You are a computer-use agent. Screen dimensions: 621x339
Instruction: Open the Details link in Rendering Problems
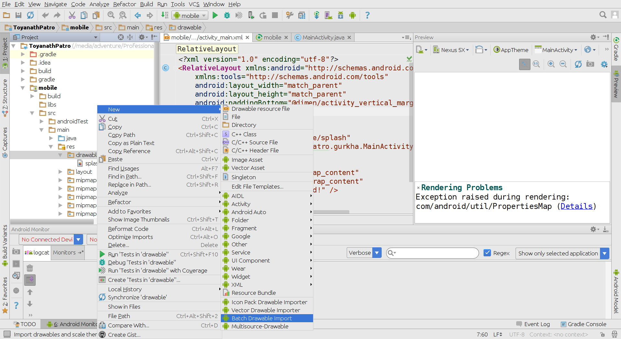click(576, 206)
